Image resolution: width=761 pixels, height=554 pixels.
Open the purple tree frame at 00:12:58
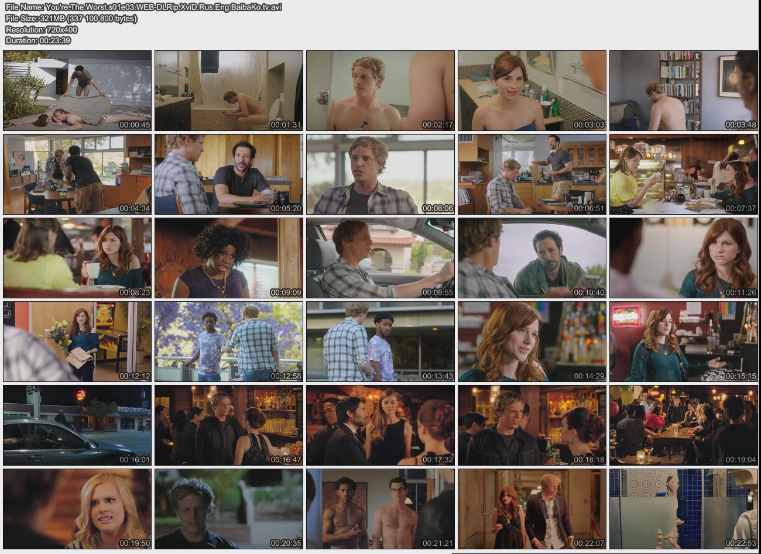(229, 342)
